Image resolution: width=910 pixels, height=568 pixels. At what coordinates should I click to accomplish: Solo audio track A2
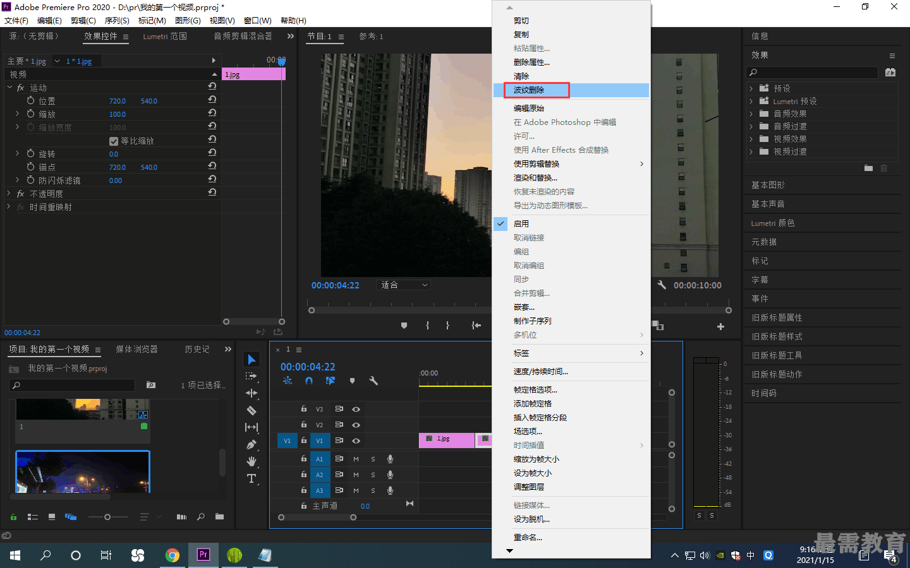(x=373, y=475)
